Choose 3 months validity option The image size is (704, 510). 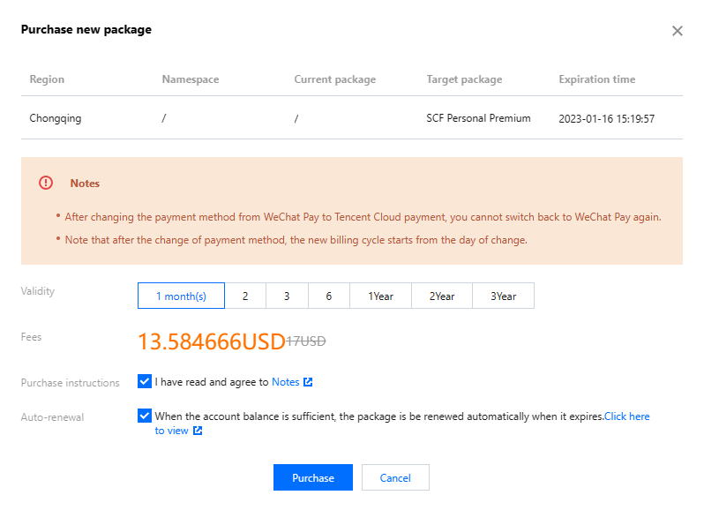tap(287, 296)
